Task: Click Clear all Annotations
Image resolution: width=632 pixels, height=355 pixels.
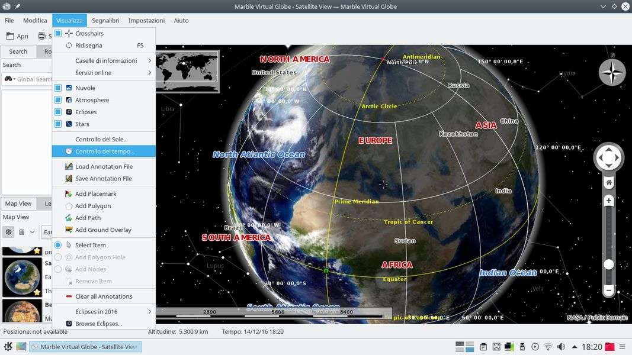Action: point(103,296)
